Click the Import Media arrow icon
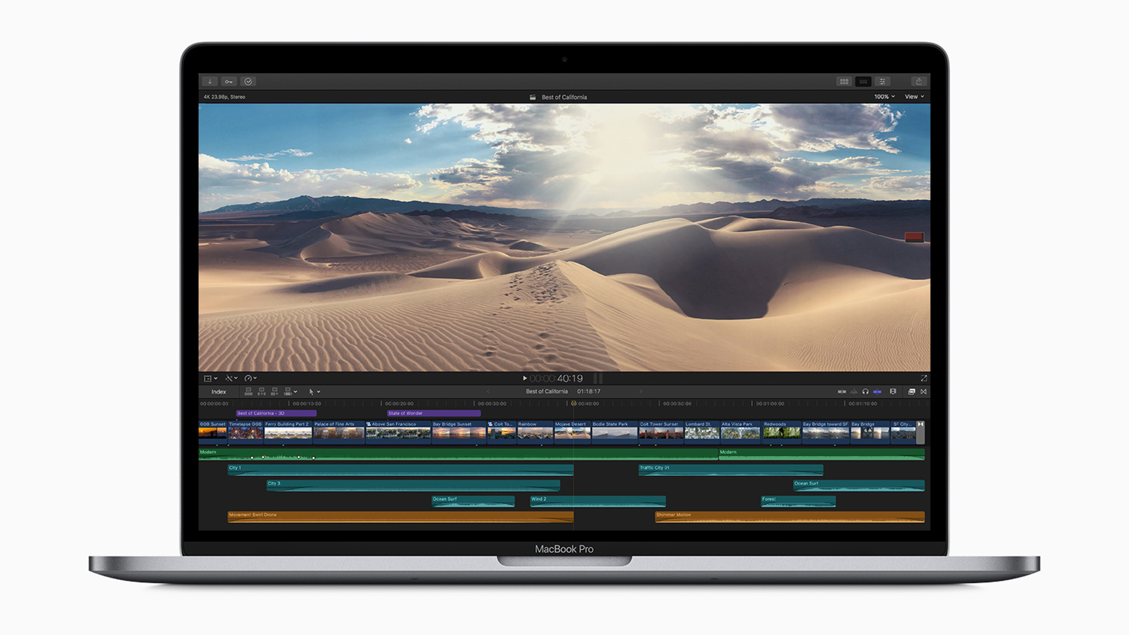The width and height of the screenshot is (1129, 635). click(x=210, y=82)
